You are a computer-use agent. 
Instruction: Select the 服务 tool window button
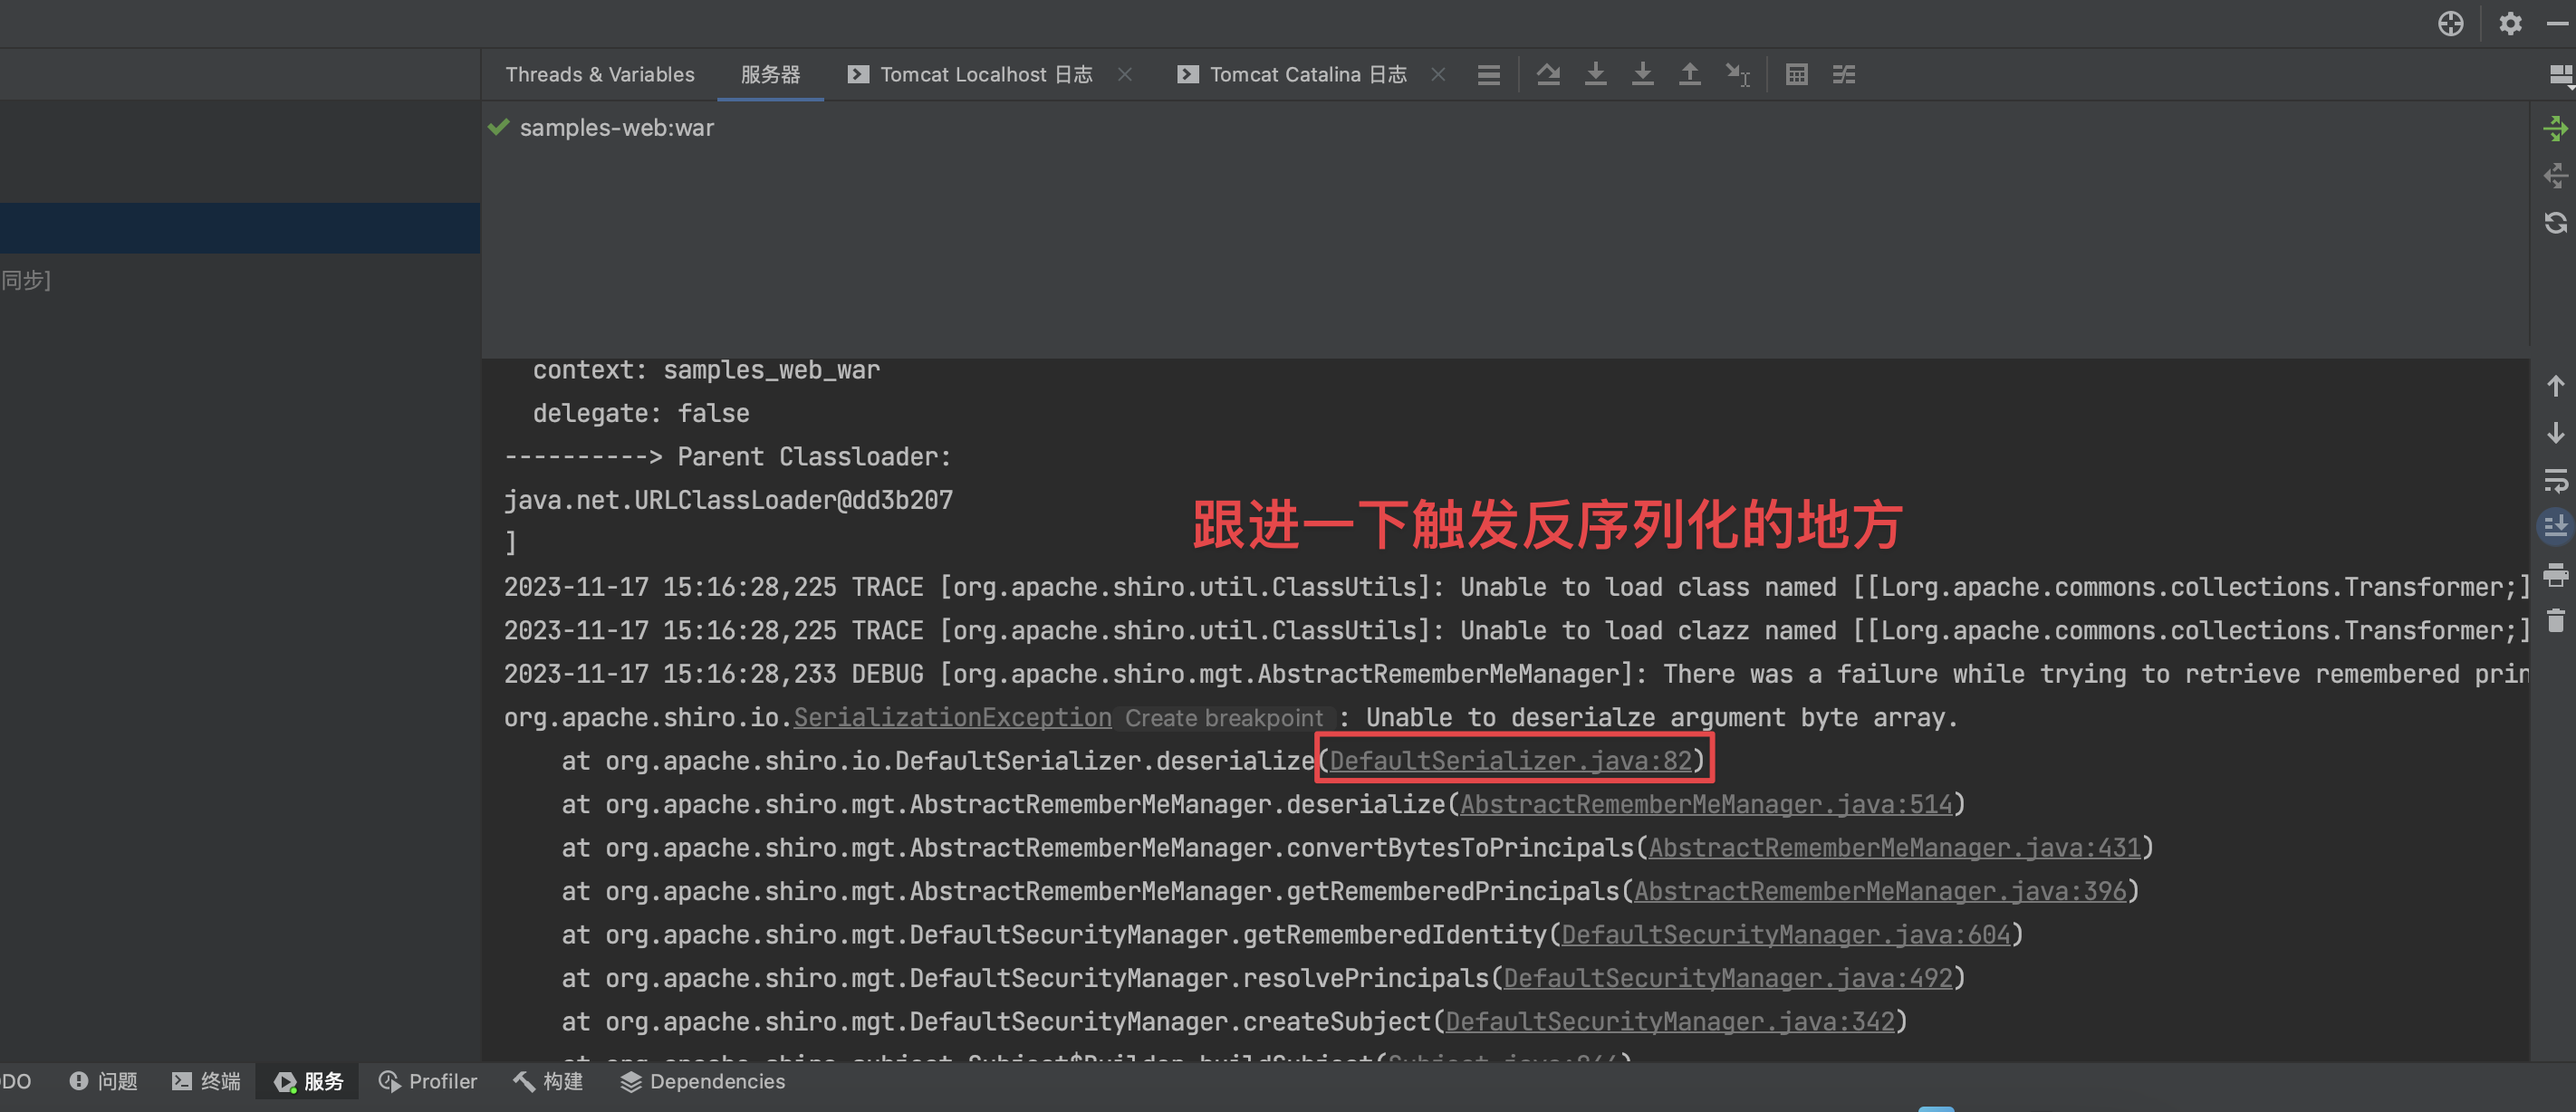click(309, 1082)
